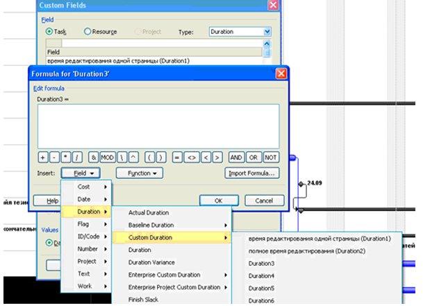
Task: Expand Enterprise Project Custom Duration submenu
Action: [x=172, y=287]
